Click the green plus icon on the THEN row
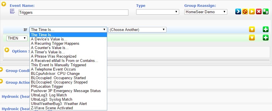 tap(266, 38)
